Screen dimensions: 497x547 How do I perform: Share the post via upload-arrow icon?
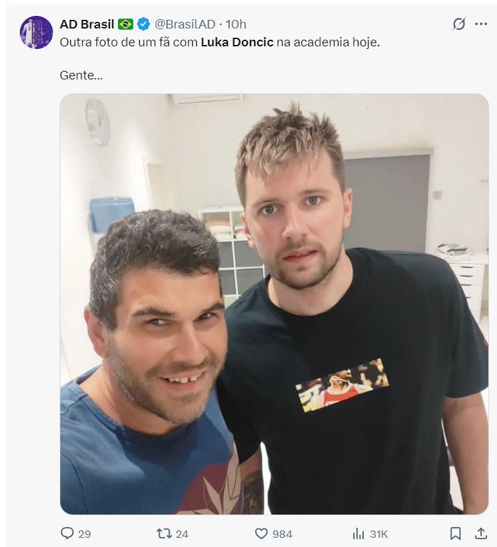pyautogui.click(x=481, y=533)
